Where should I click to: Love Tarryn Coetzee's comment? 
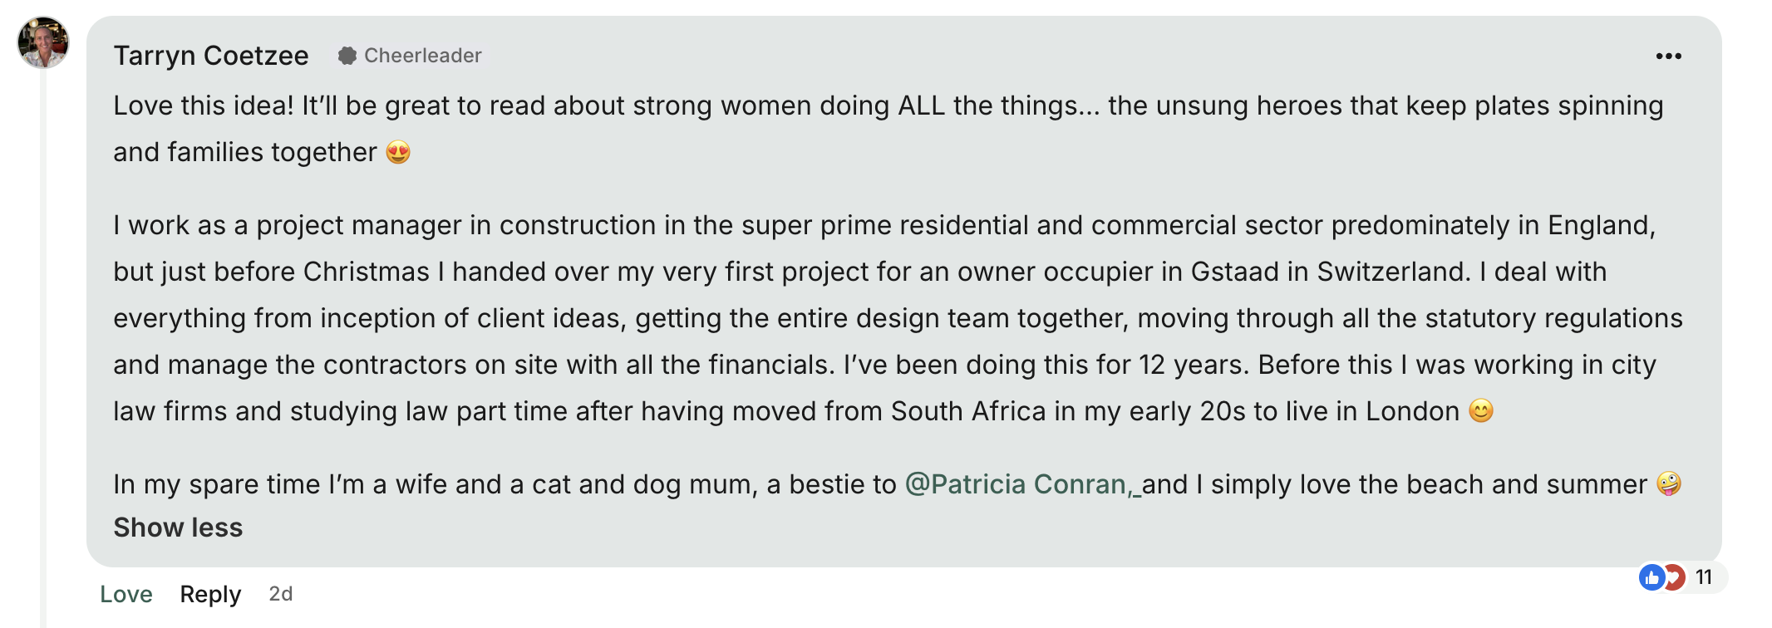(x=126, y=594)
